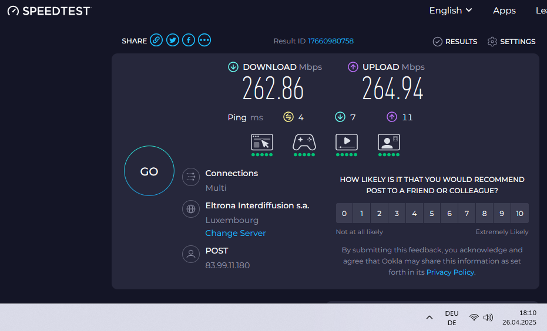Open more share options ellipsis icon

204,40
